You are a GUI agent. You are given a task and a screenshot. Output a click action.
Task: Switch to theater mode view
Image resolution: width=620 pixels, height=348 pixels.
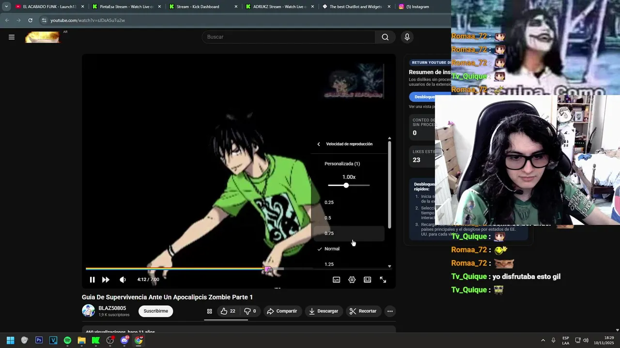click(367, 279)
